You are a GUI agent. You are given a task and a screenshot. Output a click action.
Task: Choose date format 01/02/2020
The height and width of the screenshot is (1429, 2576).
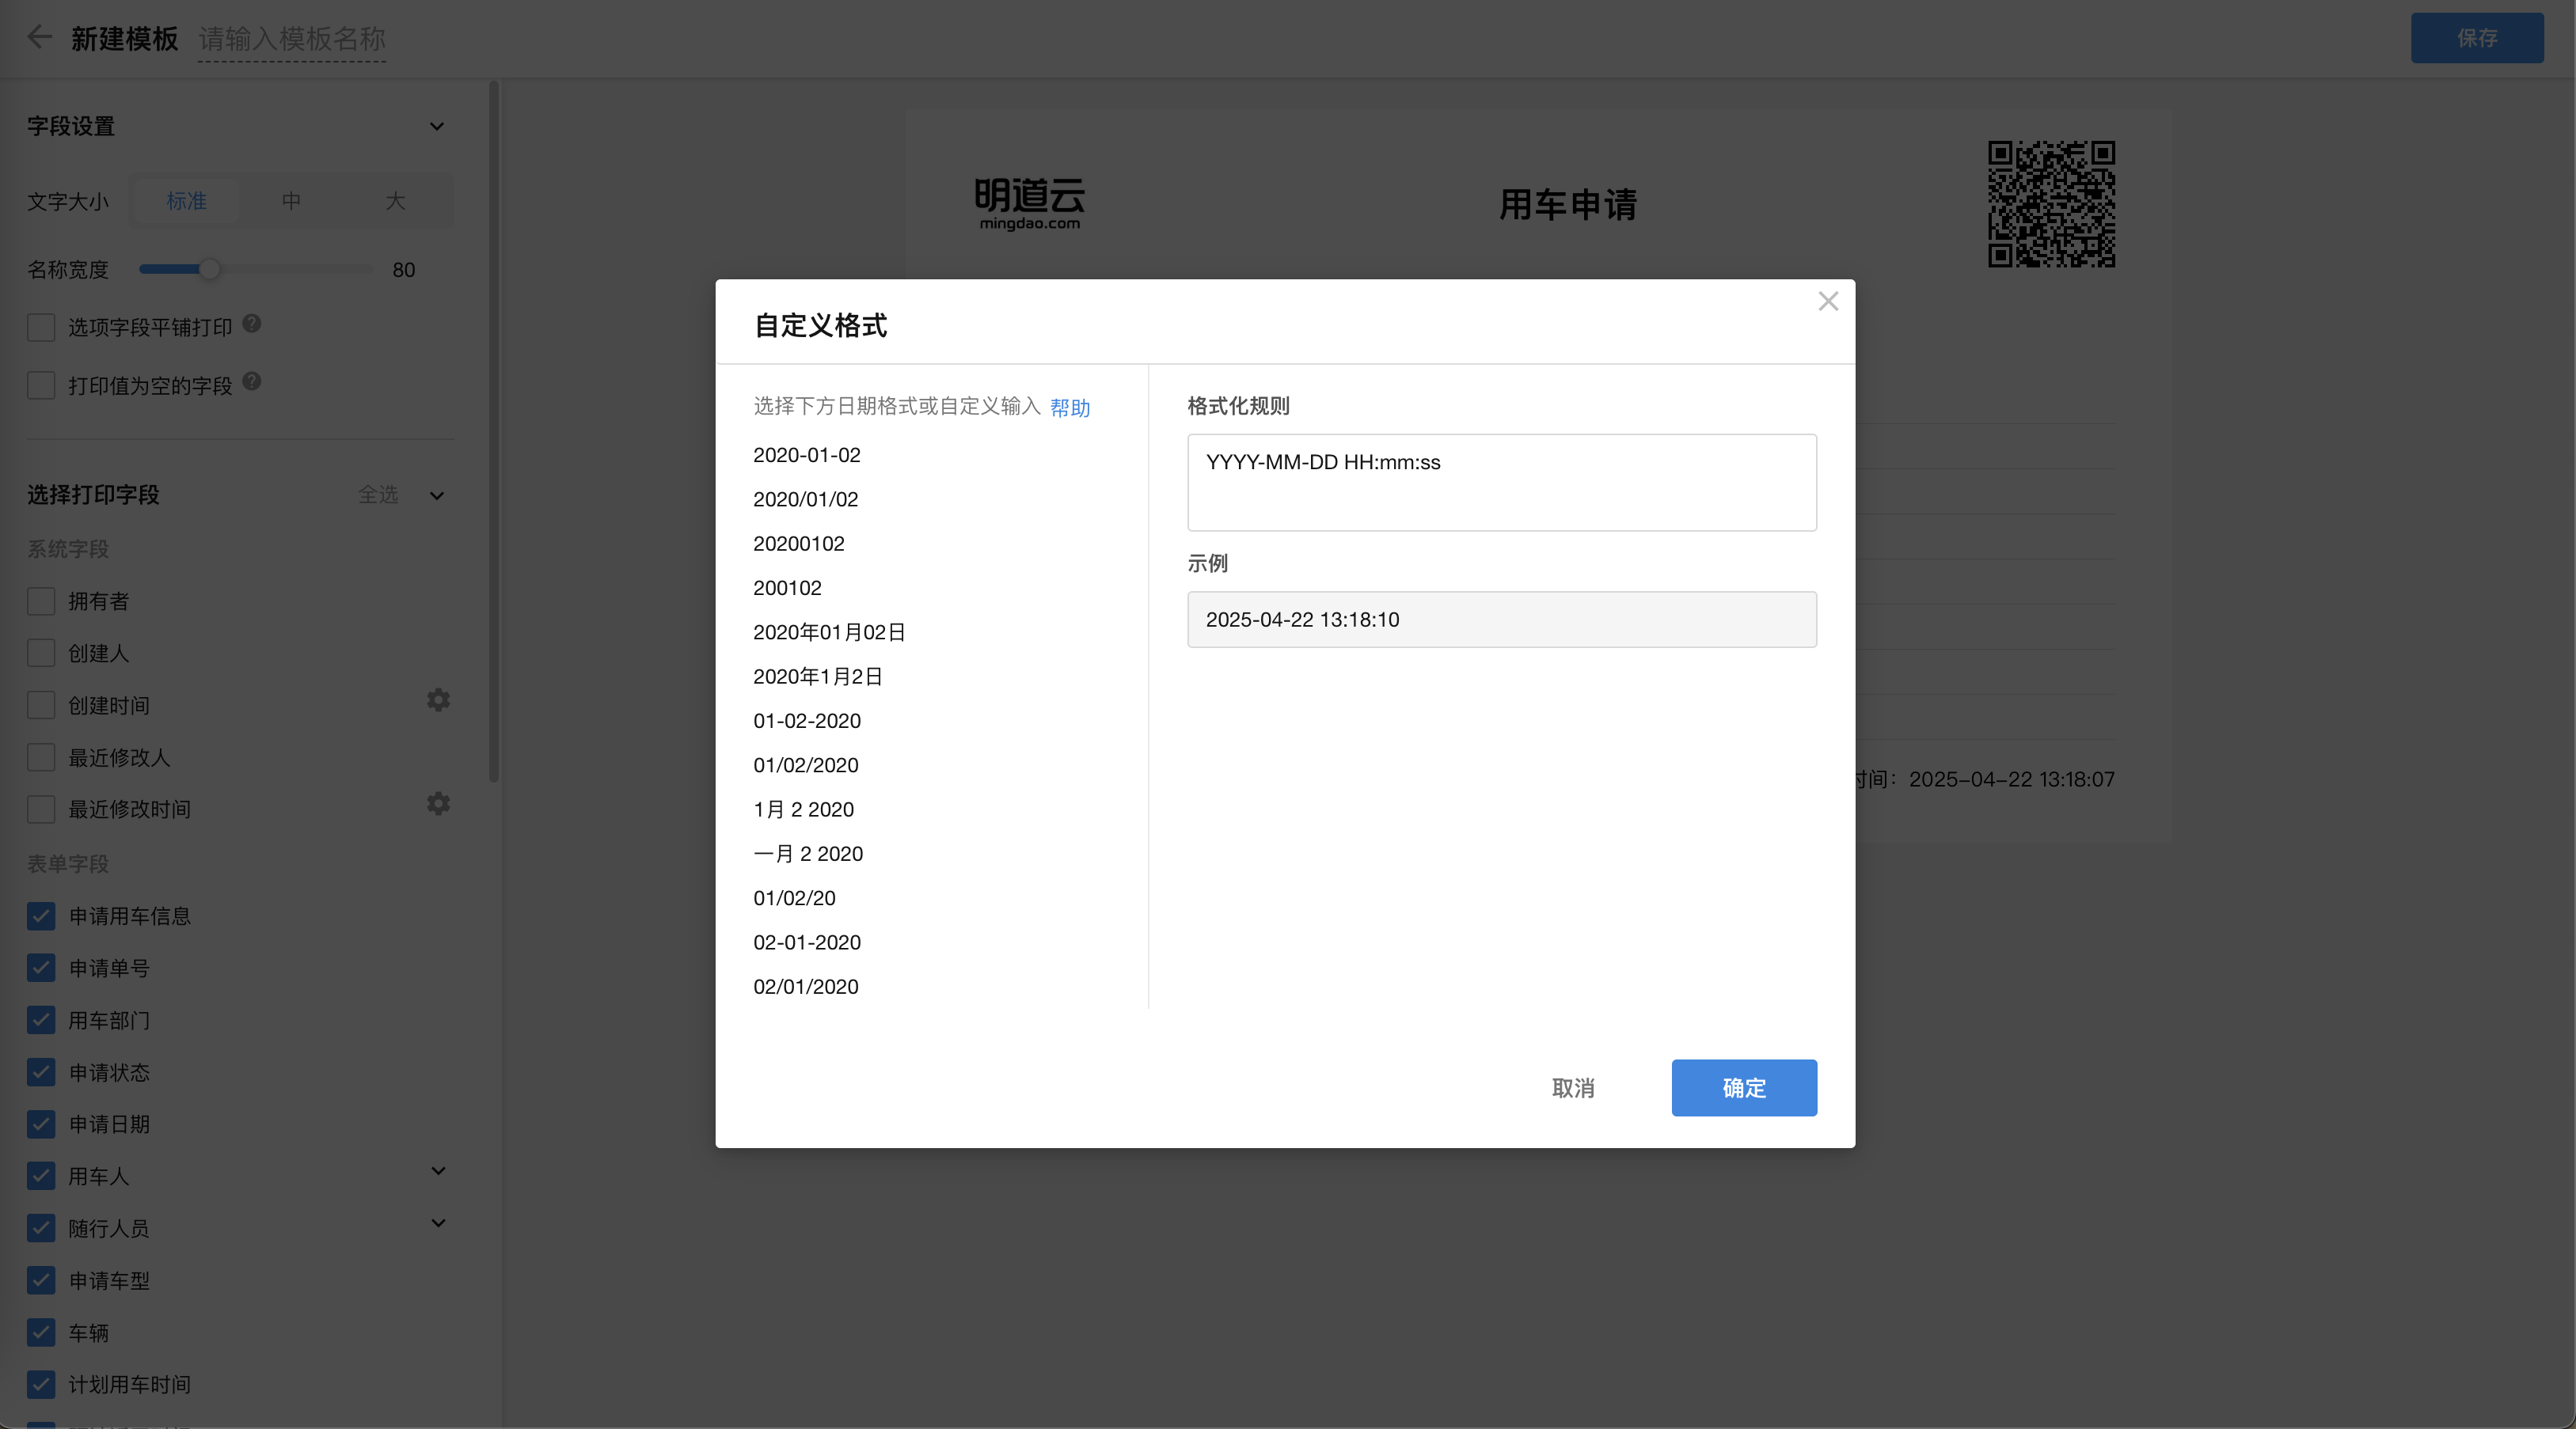pos(806,765)
